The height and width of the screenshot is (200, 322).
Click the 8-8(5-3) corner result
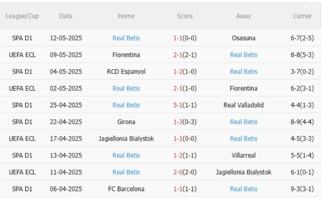[x=301, y=55]
